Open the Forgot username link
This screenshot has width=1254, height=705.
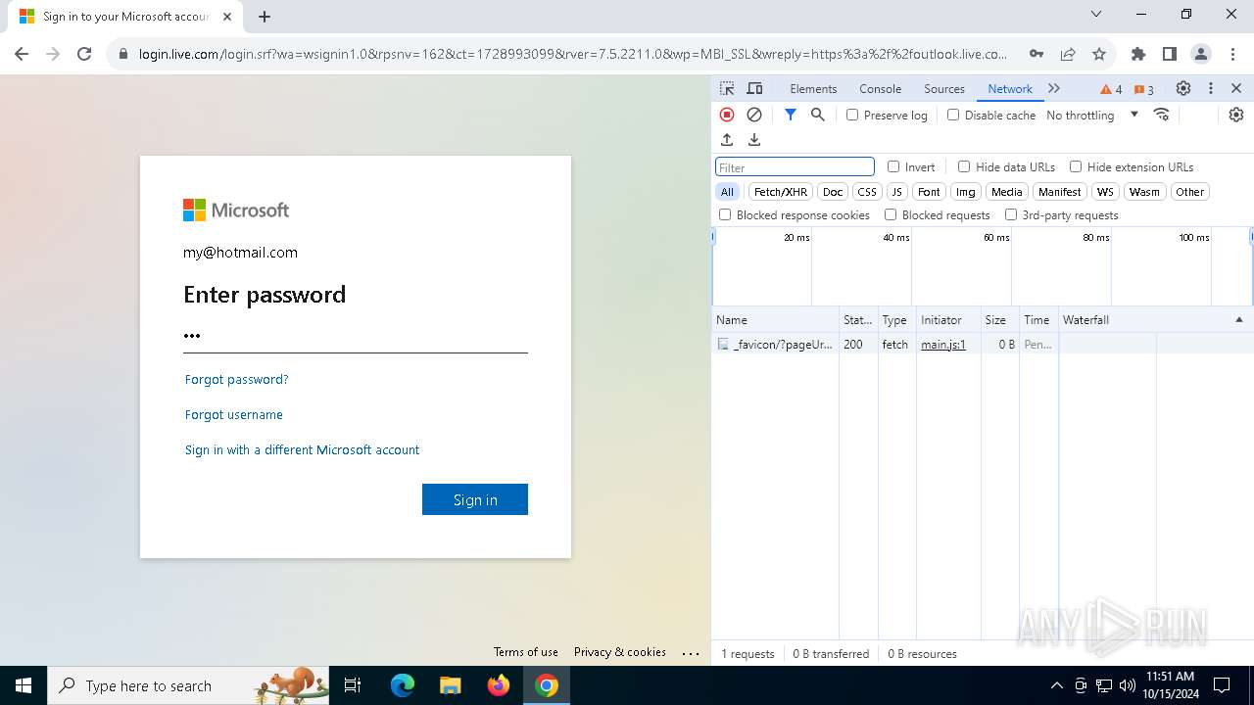point(233,414)
